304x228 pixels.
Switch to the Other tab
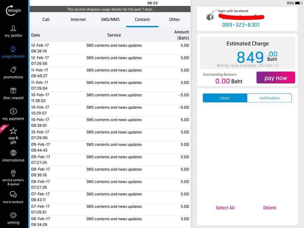coord(174,19)
